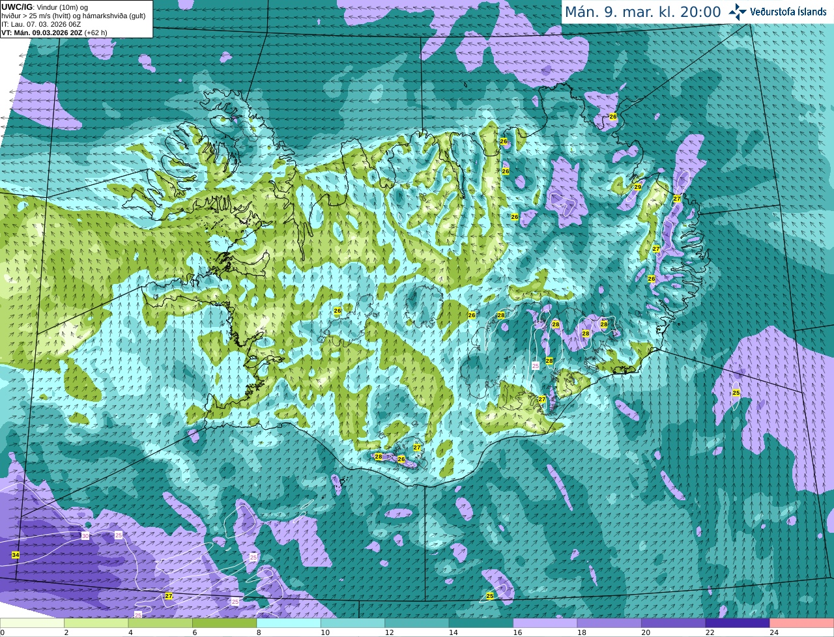The image size is (834, 637).
Task: Click the yellow '34' maximum gust label
Action: pos(16,555)
